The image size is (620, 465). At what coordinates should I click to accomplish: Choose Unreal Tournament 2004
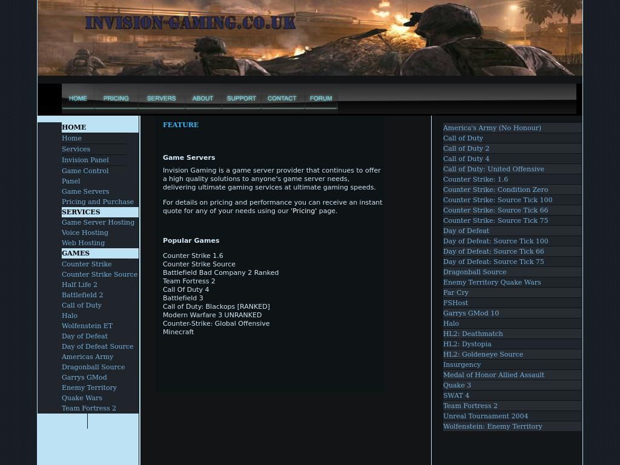512,415
